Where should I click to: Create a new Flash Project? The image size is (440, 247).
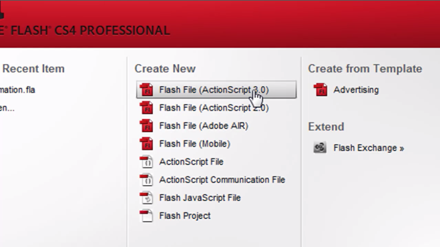(x=185, y=216)
